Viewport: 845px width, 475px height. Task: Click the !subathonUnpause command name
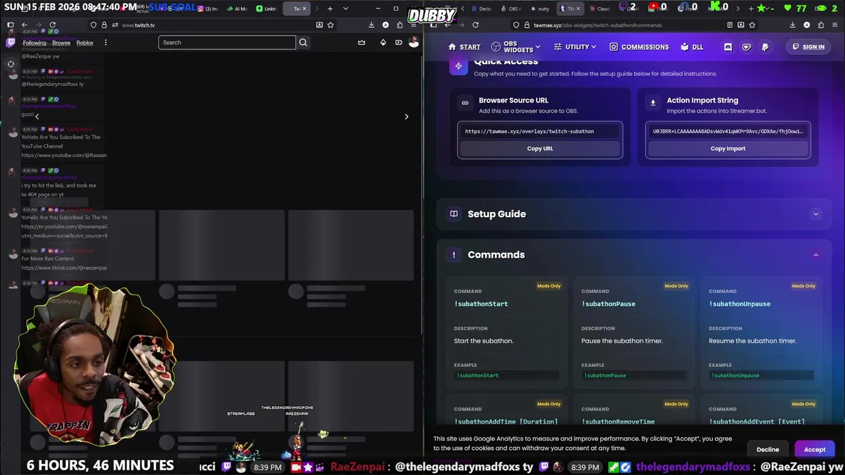[x=739, y=304]
